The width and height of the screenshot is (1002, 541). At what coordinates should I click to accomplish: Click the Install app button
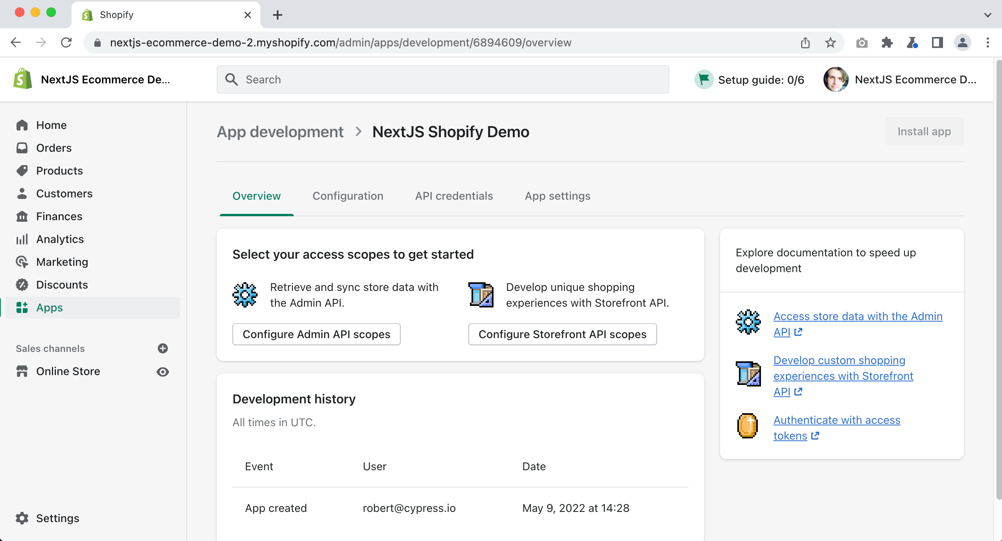[x=924, y=131]
